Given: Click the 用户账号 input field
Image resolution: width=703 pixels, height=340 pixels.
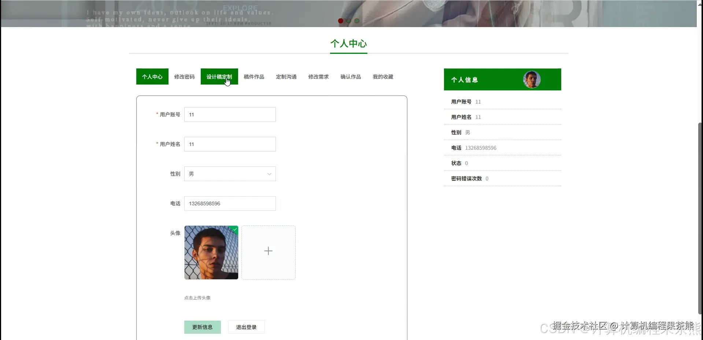Looking at the screenshot, I should [230, 115].
